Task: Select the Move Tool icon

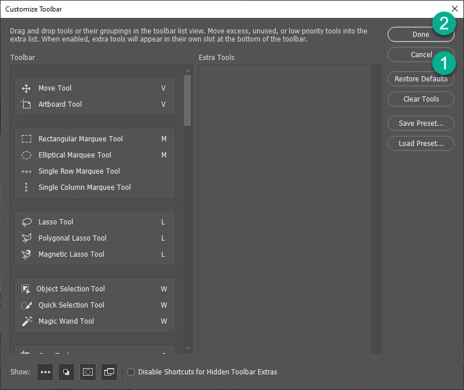Action: pyautogui.click(x=26, y=88)
